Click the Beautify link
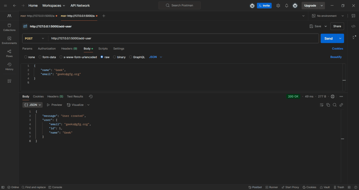The image size is (359, 190). (x=336, y=57)
